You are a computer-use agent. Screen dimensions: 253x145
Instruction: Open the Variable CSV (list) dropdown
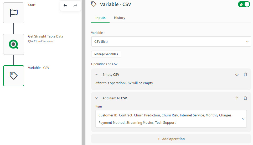point(171,41)
